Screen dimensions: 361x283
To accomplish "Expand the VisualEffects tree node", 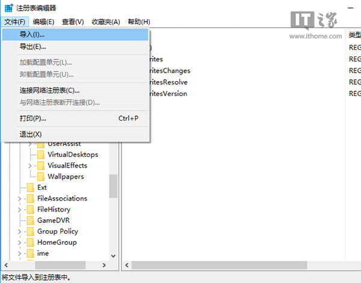I will (x=30, y=166).
